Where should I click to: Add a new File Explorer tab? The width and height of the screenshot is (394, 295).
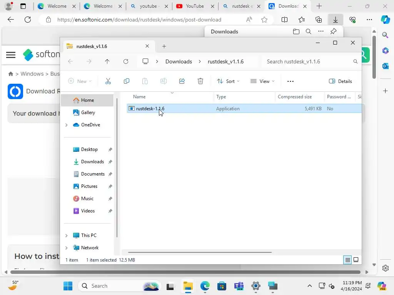pos(164,46)
